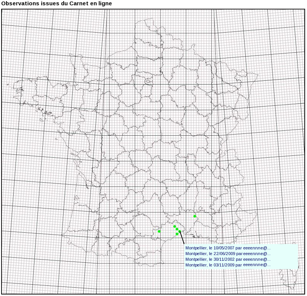Click the topmost green dot in the Hérault cluster
Screen dimensions: 307x296
coord(175,227)
